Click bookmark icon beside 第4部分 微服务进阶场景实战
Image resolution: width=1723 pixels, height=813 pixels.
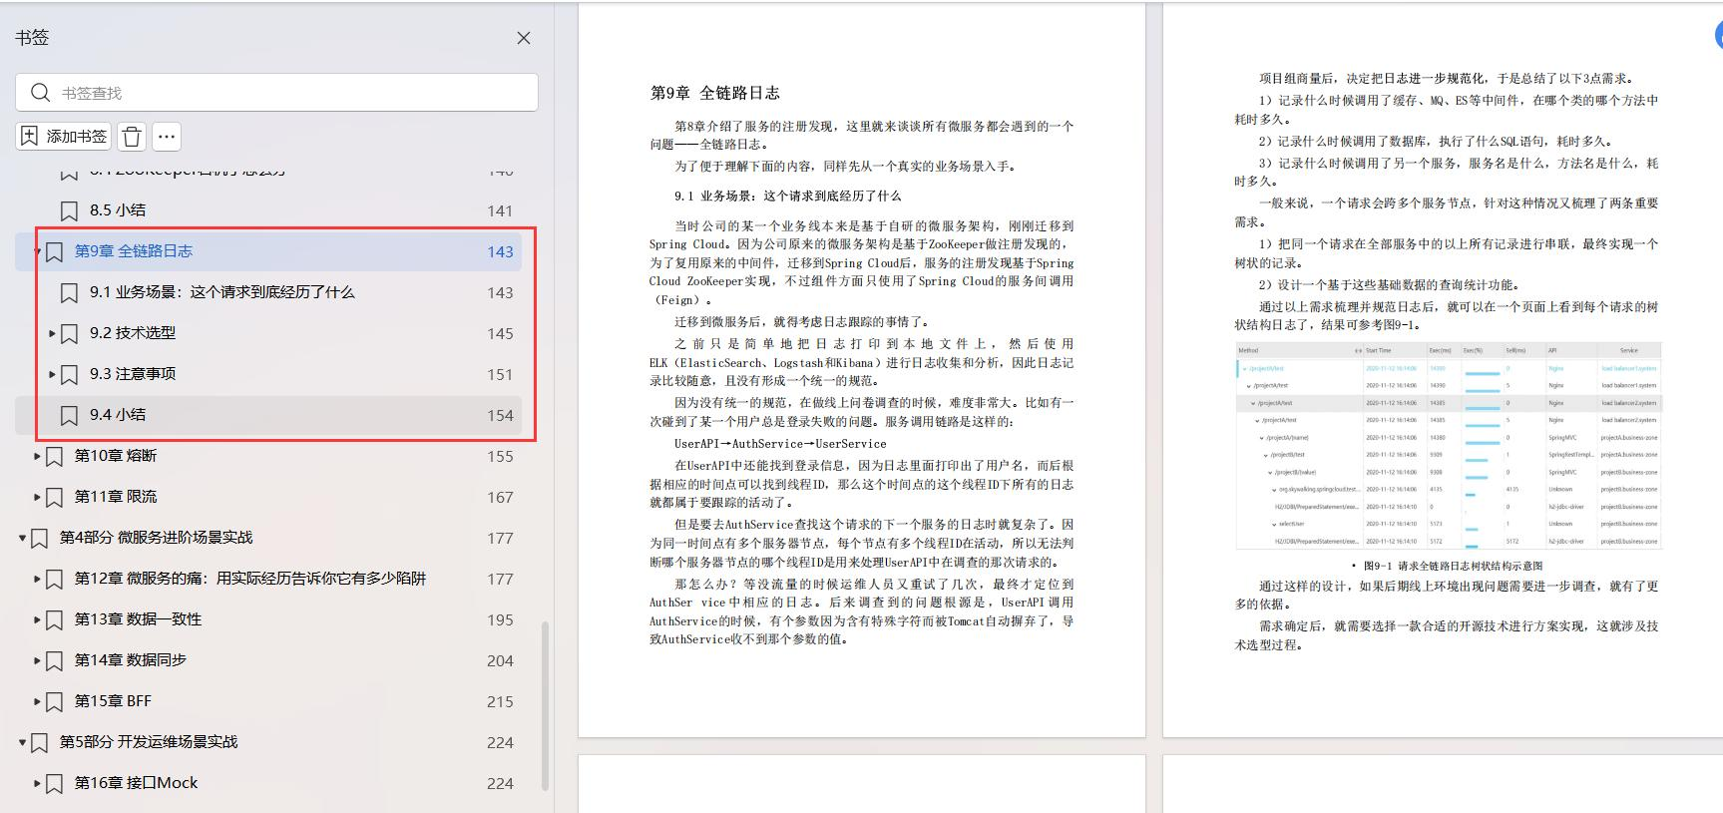[x=39, y=538]
